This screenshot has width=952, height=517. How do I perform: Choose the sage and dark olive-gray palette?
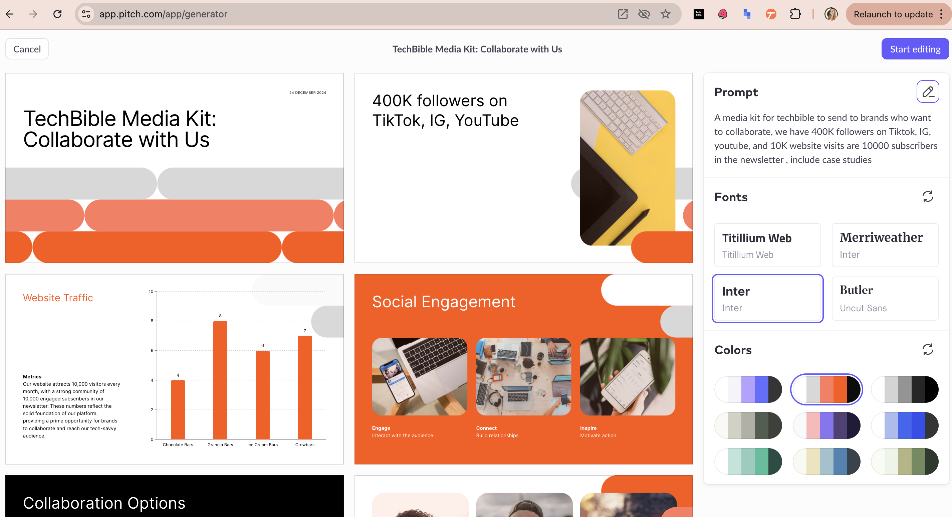pyautogui.click(x=748, y=425)
